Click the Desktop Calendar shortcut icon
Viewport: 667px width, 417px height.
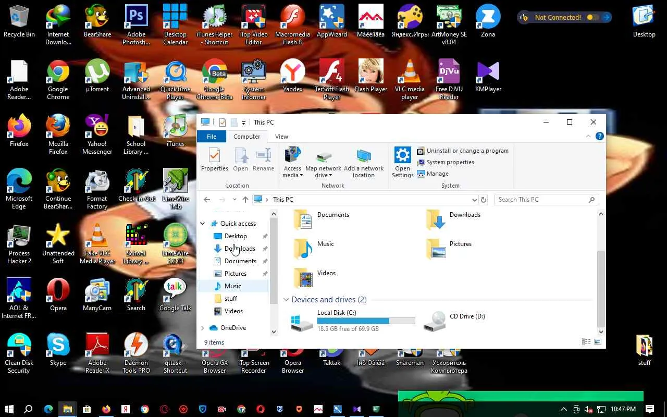click(x=175, y=25)
